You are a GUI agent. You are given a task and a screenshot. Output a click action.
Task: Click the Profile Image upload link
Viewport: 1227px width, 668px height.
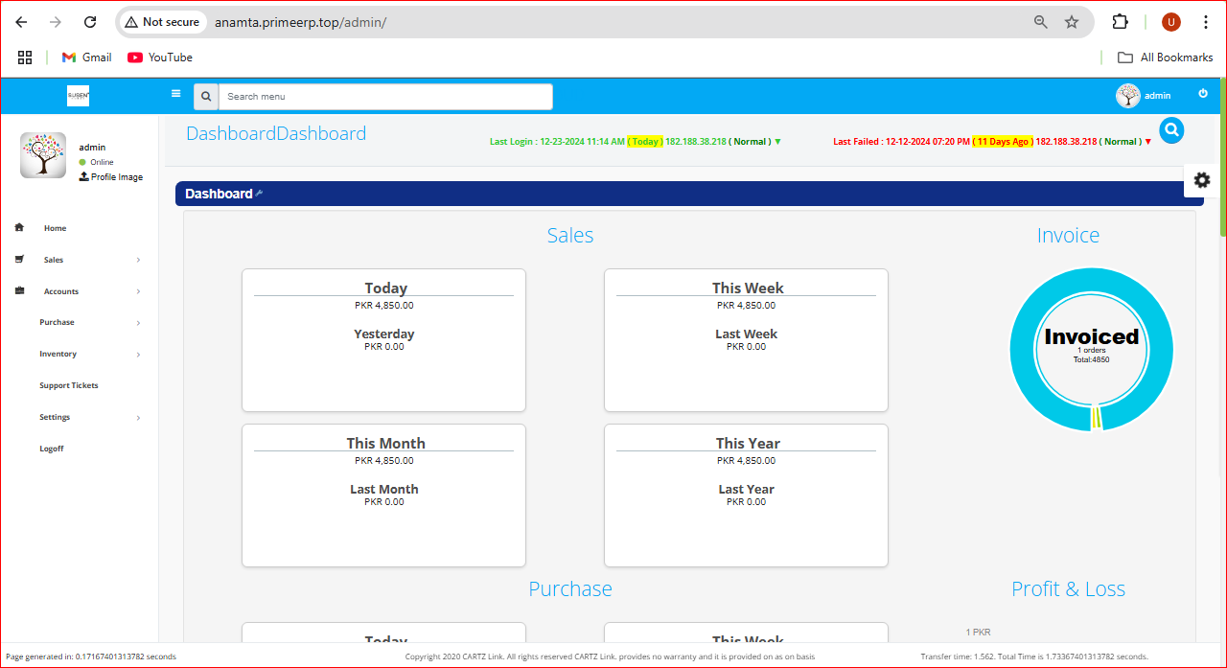point(111,176)
